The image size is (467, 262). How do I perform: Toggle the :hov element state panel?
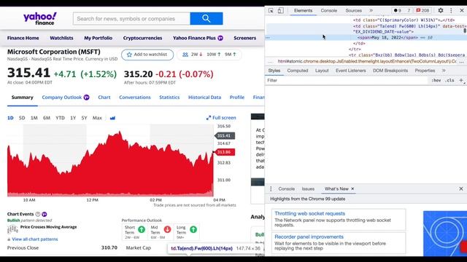coord(436,80)
